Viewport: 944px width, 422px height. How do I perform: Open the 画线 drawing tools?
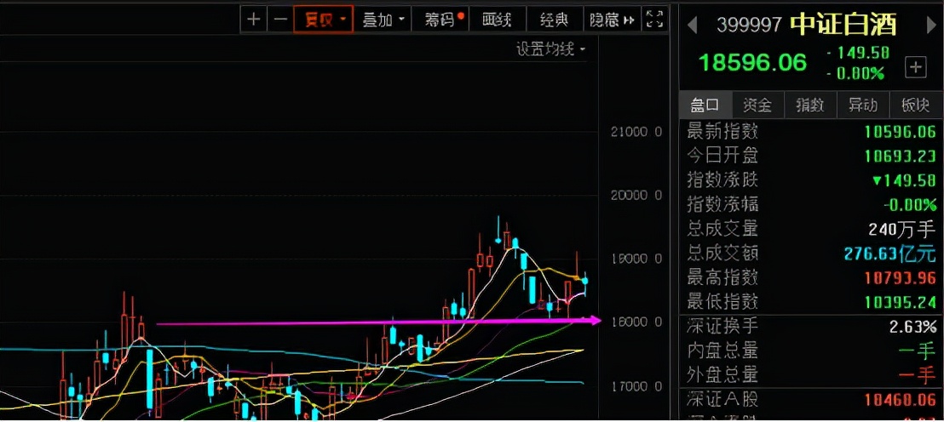[496, 20]
